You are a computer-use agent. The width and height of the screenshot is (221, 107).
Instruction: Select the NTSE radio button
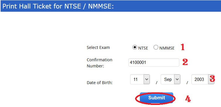(x=135, y=47)
